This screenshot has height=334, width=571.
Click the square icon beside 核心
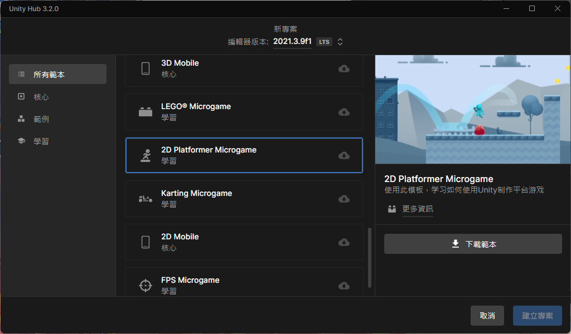21,96
